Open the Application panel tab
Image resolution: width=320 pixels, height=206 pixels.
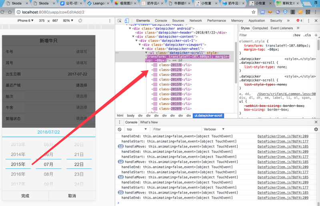(x=256, y=21)
